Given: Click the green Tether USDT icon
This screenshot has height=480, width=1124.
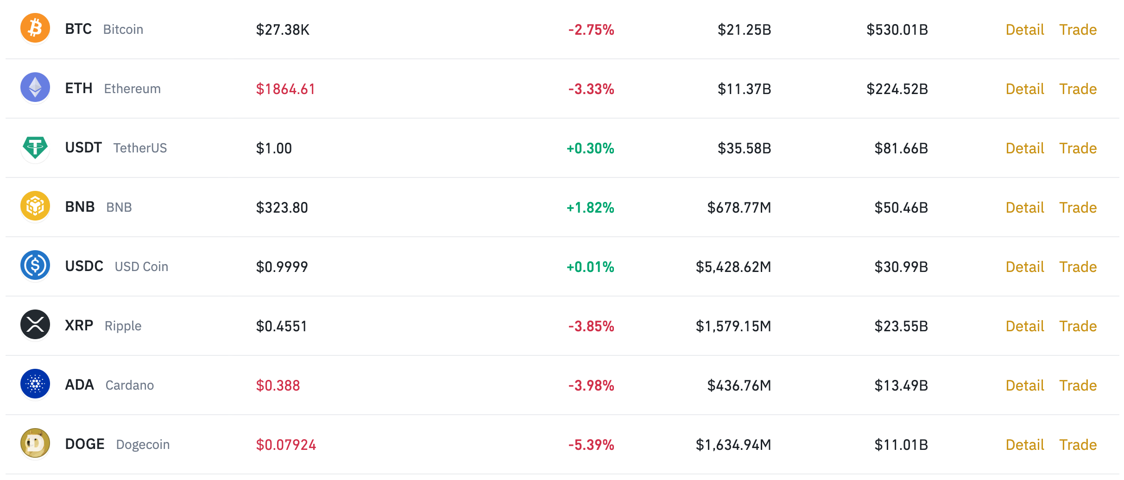Looking at the screenshot, I should 35,147.
